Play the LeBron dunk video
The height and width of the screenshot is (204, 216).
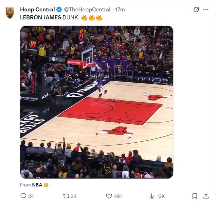[x=97, y=102]
